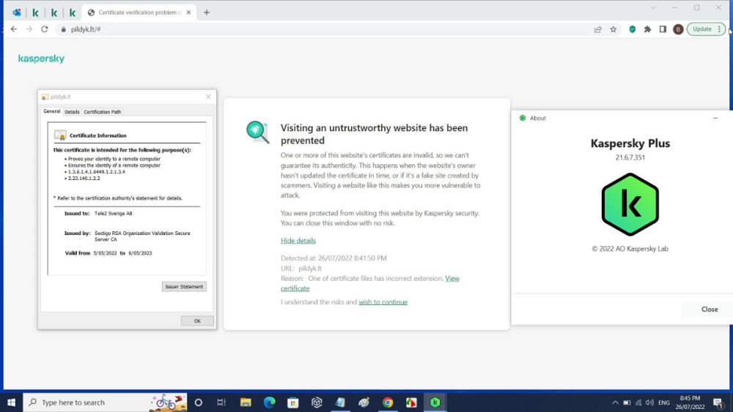Click the Kaspersky logo on the page

tap(41, 59)
